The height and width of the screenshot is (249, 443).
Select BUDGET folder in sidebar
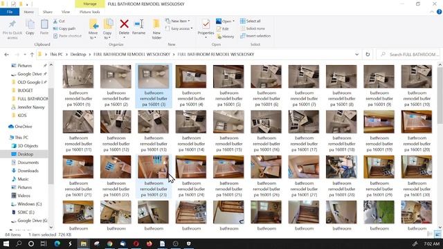(x=25, y=91)
